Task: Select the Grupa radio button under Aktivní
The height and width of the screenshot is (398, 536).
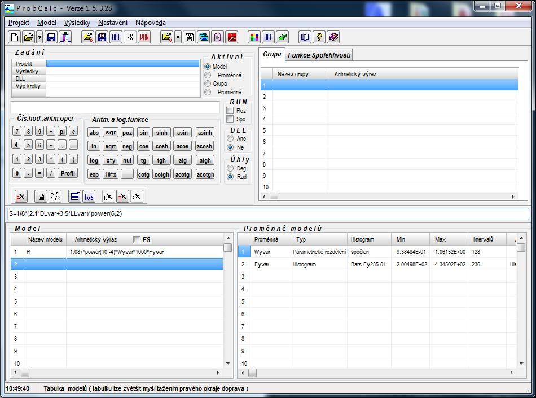Action: point(208,84)
